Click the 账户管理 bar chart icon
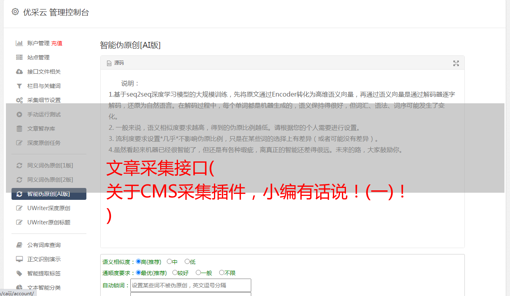This screenshot has width=510, height=296. [19, 43]
